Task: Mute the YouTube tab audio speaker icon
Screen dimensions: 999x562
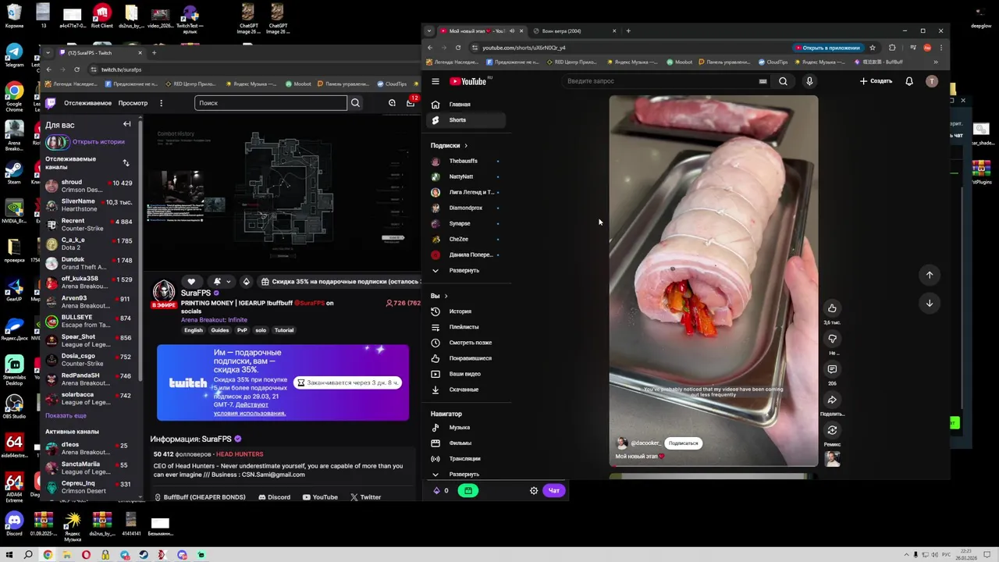Action: point(512,31)
